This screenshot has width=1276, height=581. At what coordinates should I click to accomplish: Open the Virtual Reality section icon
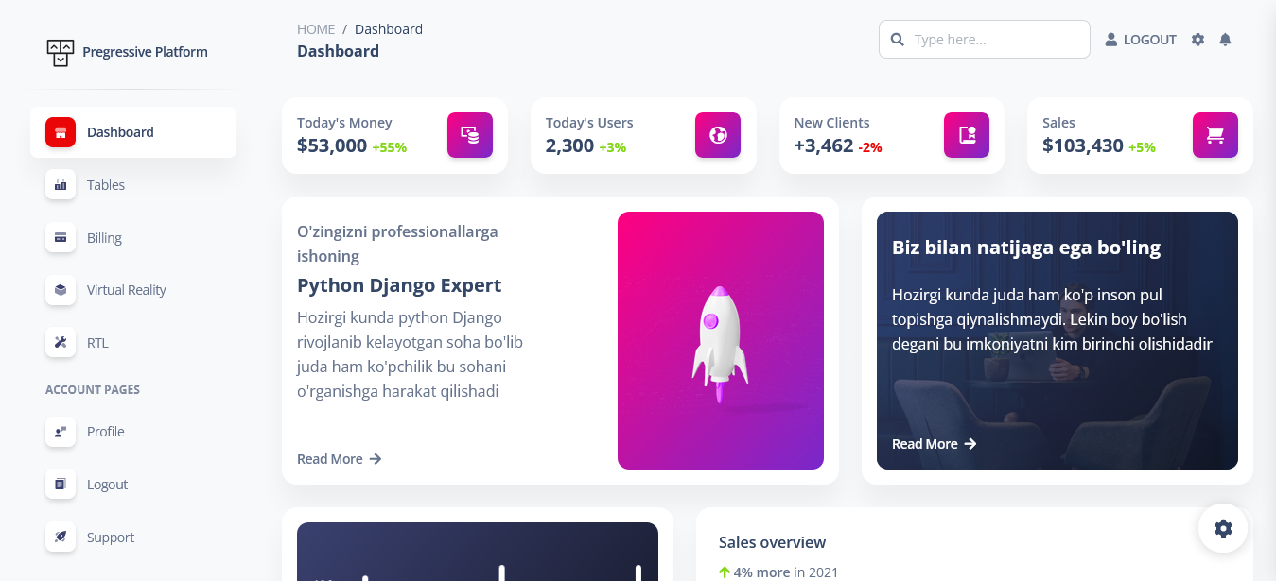tap(60, 290)
